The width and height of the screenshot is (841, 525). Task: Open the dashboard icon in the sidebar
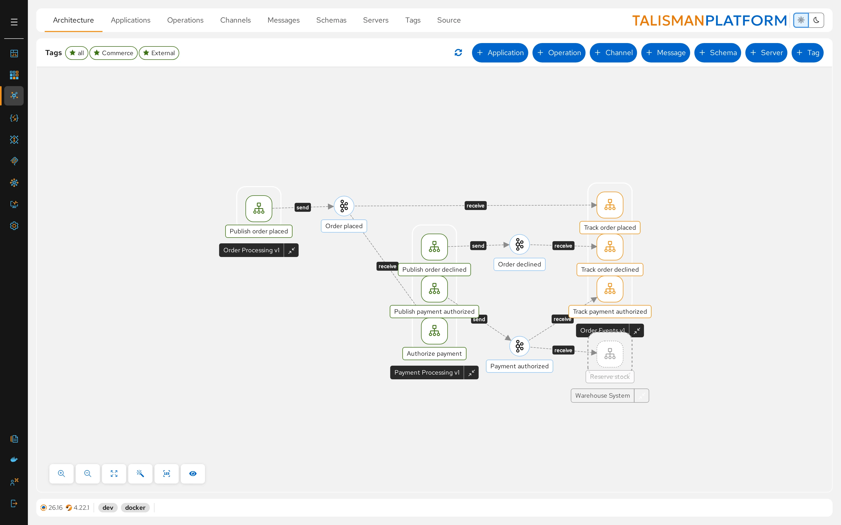(x=14, y=53)
